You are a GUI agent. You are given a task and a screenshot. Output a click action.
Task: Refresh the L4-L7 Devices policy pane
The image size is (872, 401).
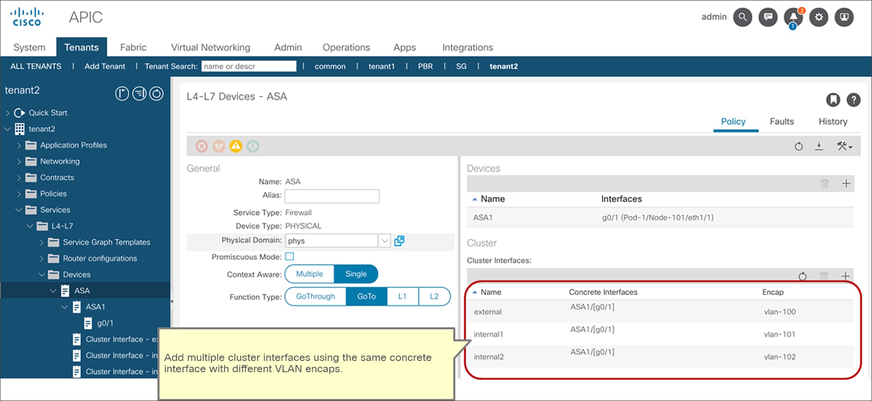coord(799,146)
